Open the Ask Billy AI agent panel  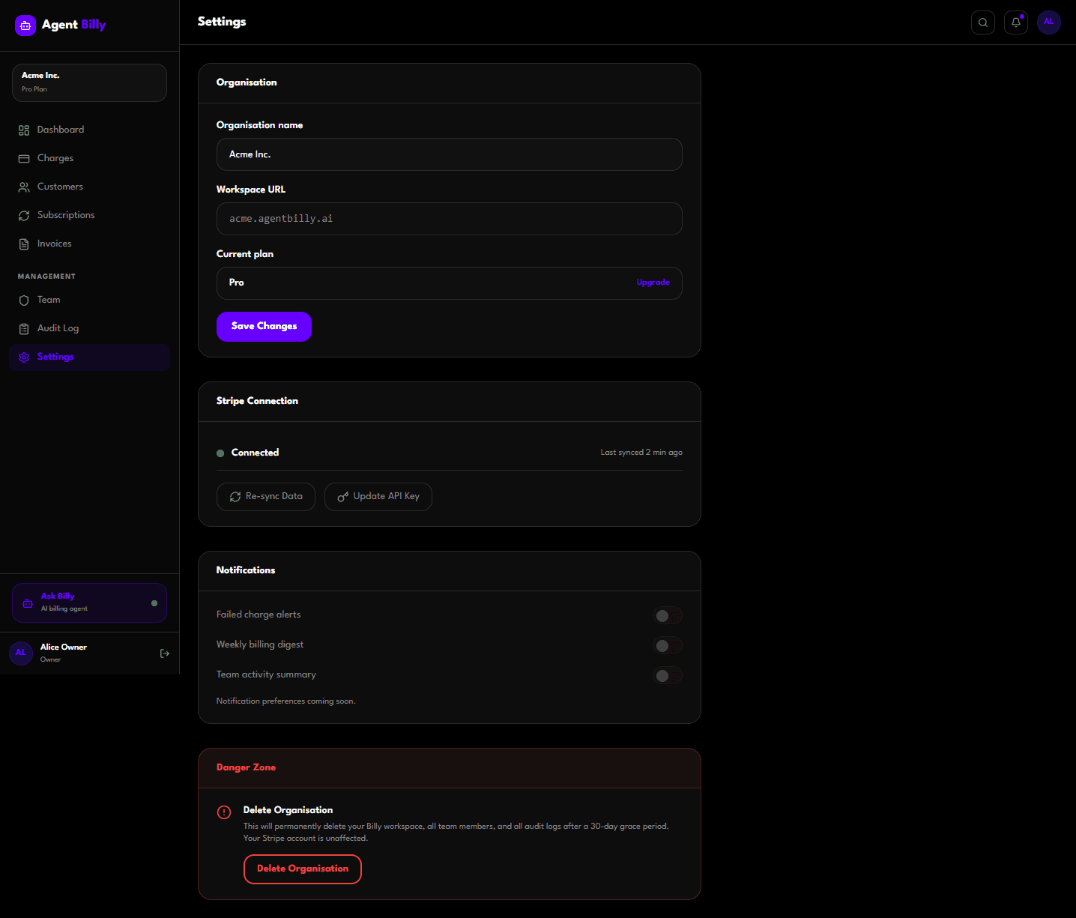(89, 603)
